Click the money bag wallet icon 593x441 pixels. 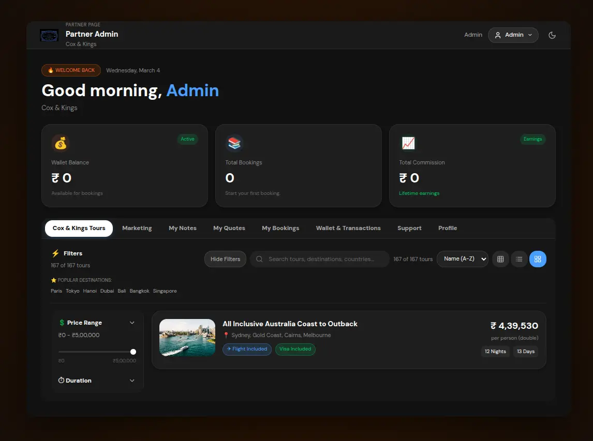(x=61, y=143)
